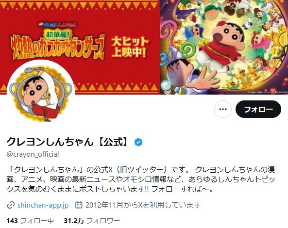The image size is (288, 228).
Task: Open the red movie title banner image
Action: click(80, 47)
